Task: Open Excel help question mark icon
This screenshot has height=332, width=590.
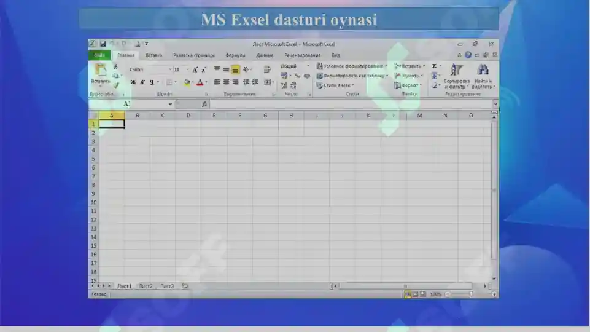Action: pos(468,55)
